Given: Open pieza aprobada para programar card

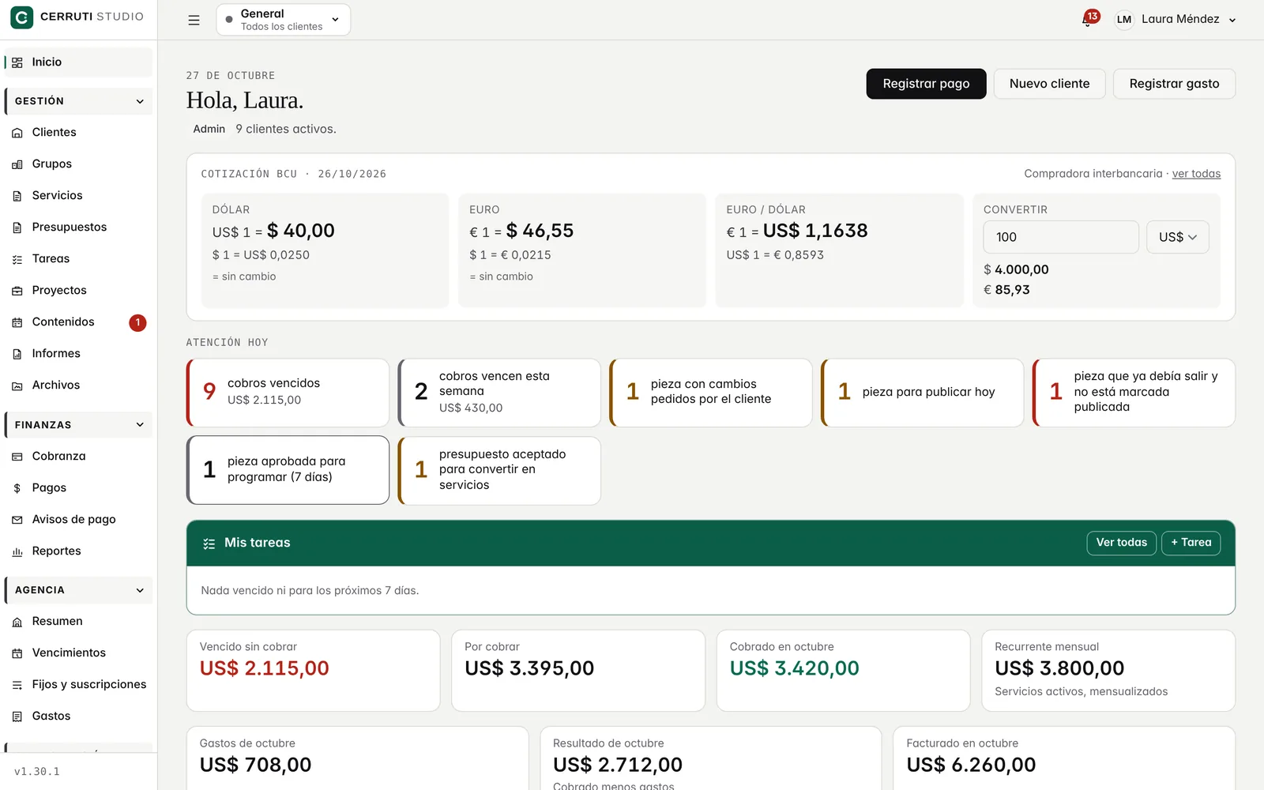Looking at the screenshot, I should (288, 470).
